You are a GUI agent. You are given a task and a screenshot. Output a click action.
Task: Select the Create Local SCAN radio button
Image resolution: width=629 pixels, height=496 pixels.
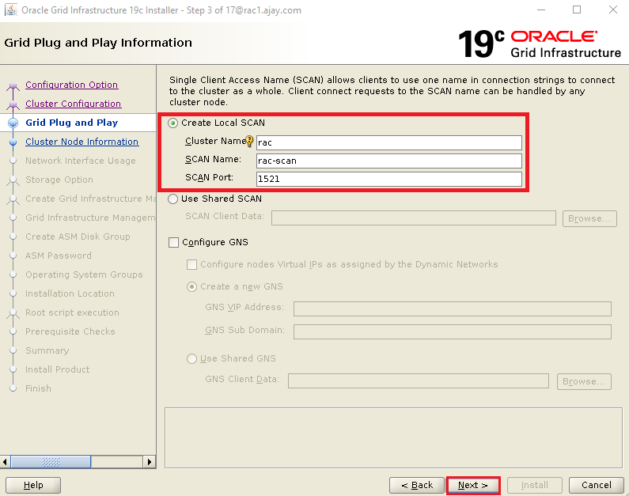click(x=173, y=123)
